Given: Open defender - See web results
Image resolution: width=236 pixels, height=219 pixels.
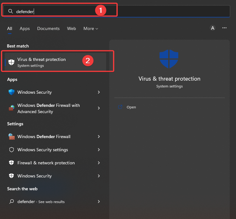Looking at the screenshot, I should 55,202.
